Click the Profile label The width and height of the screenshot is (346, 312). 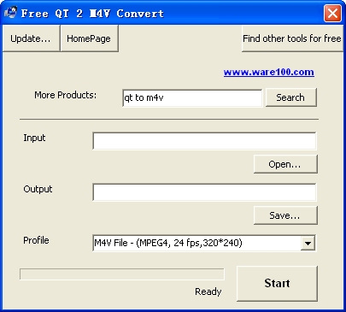pos(36,240)
